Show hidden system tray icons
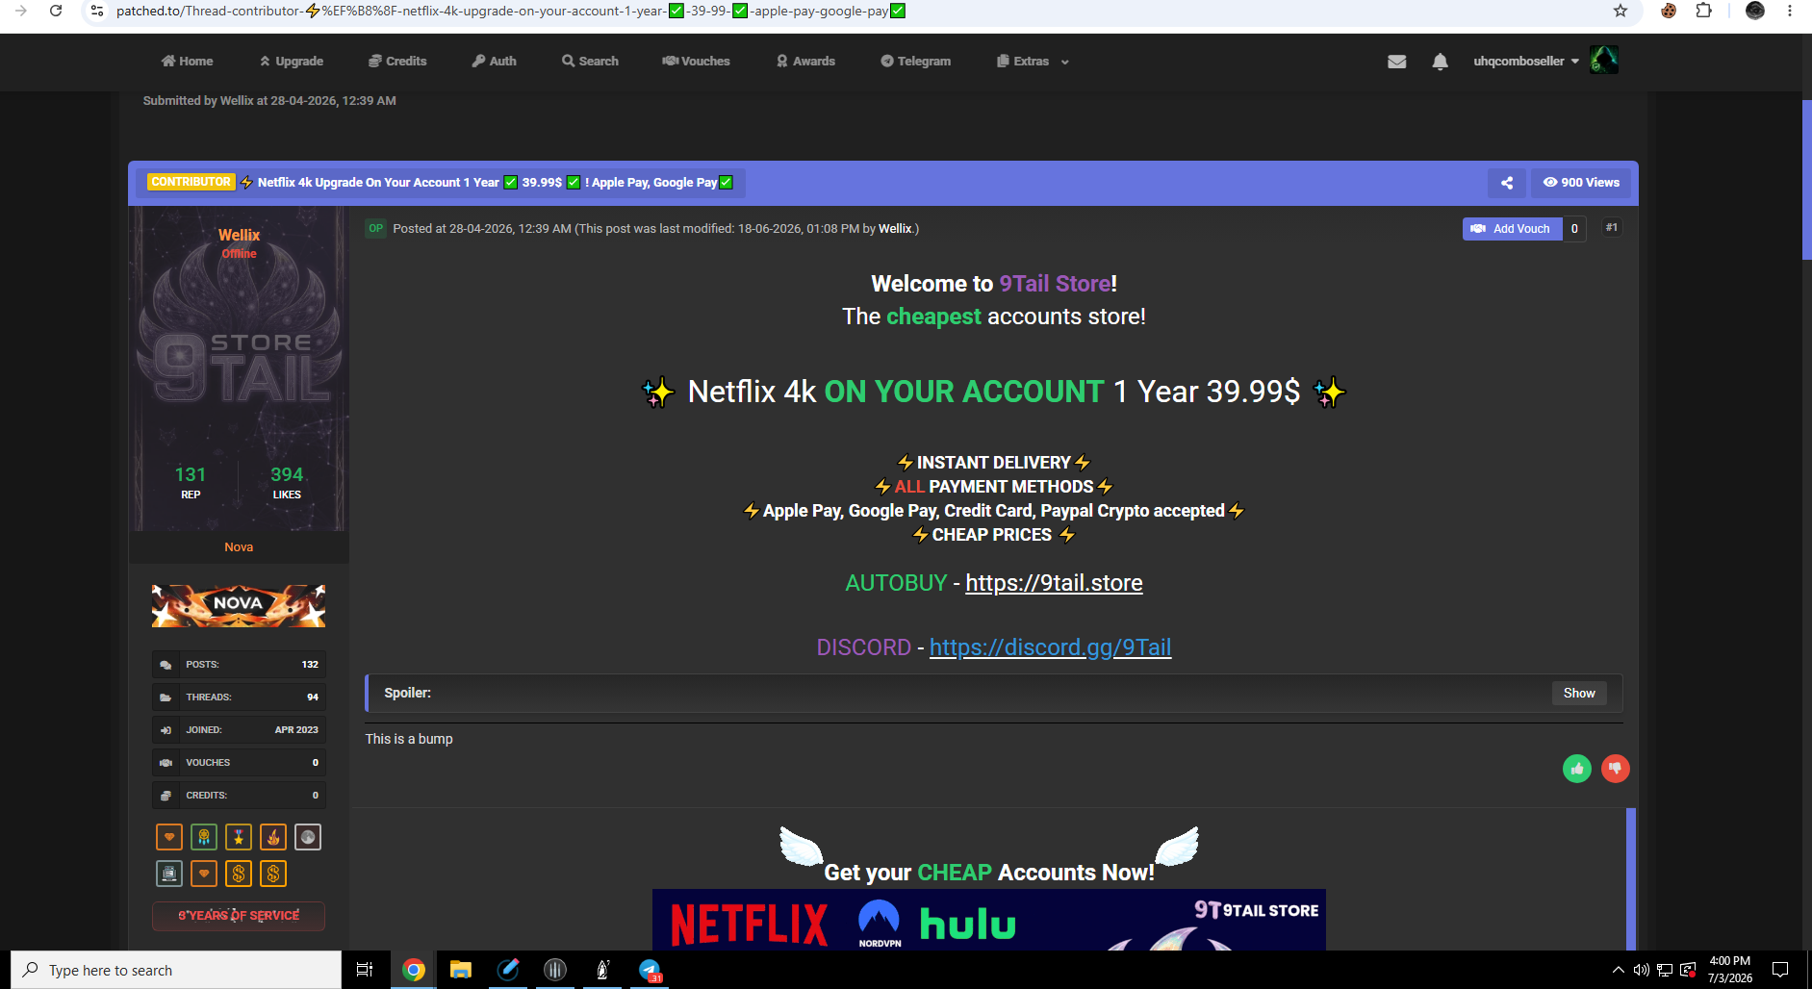 point(1618,970)
